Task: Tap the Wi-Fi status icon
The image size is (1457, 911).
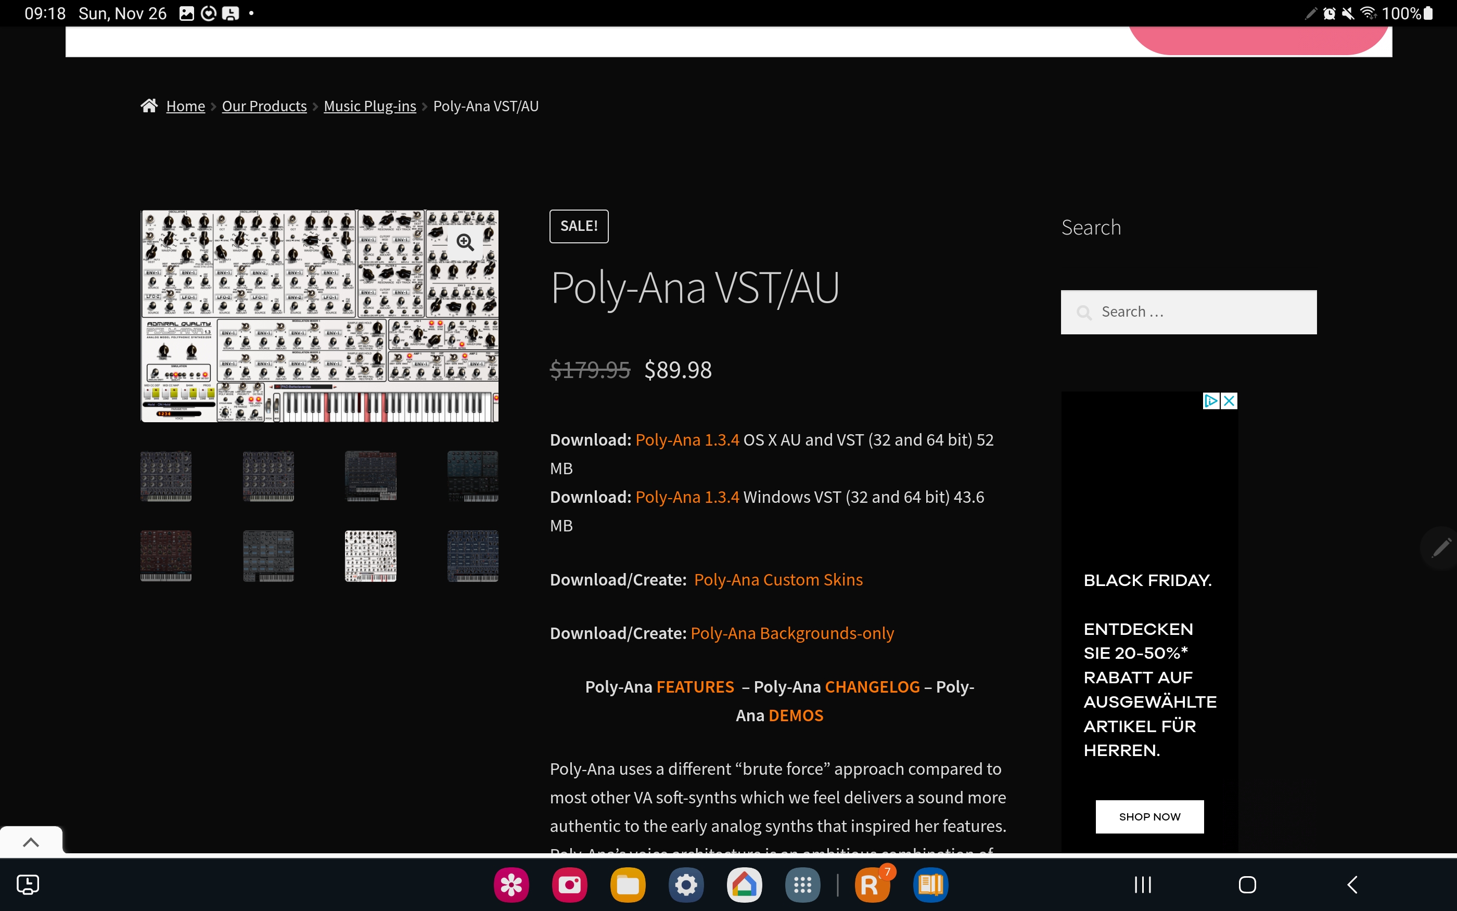Action: click(x=1369, y=13)
